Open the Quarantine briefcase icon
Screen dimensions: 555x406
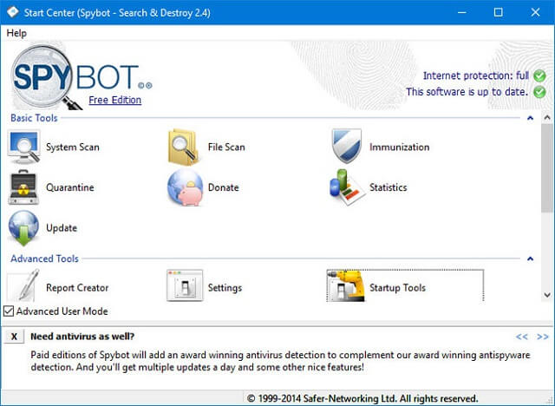click(x=23, y=187)
